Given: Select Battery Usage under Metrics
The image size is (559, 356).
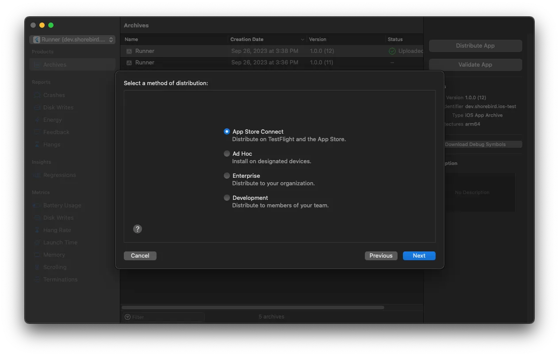Looking at the screenshot, I should click(x=62, y=205).
